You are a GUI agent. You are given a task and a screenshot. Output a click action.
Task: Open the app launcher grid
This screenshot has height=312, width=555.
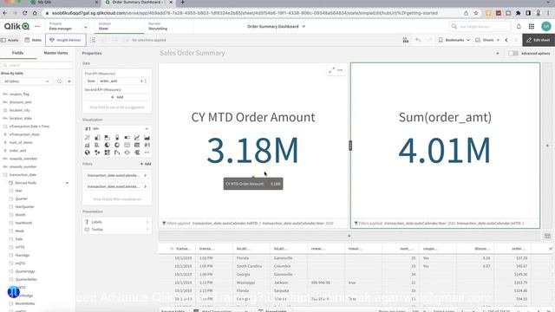532,27
